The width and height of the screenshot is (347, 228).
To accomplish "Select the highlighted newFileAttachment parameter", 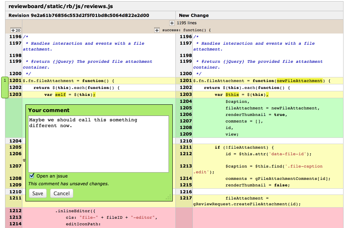I will (x=300, y=80).
